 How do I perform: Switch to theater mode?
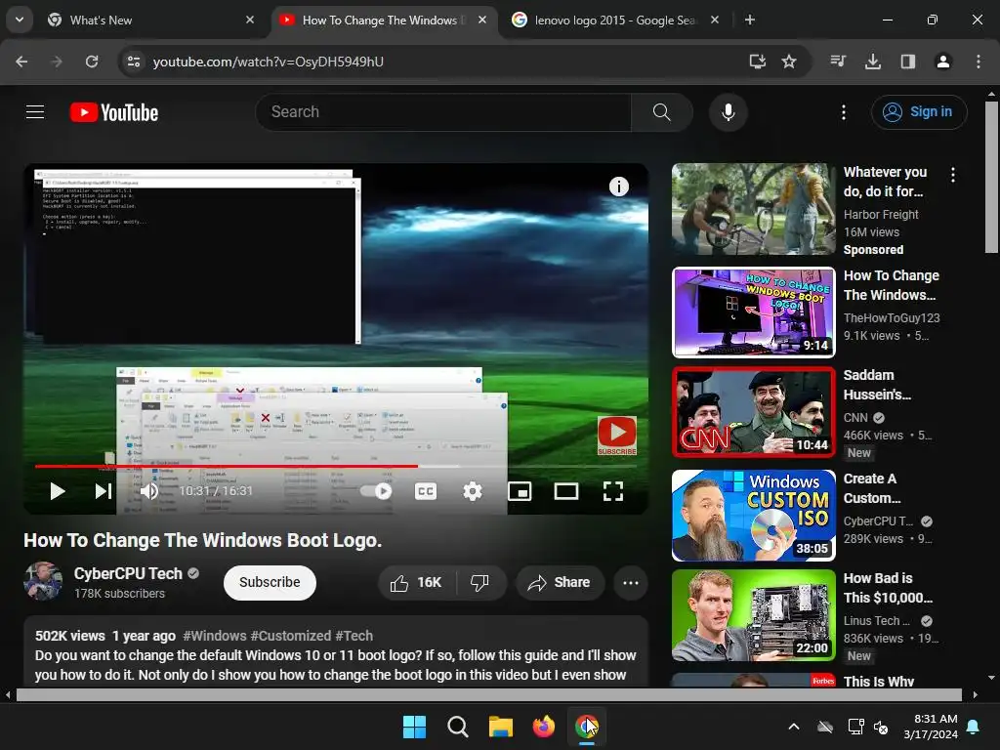click(566, 491)
